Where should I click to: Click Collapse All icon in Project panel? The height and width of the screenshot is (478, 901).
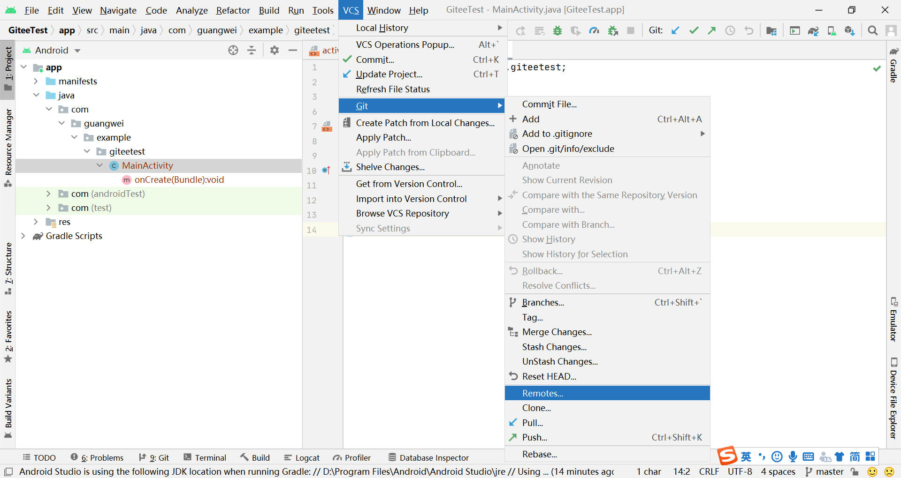coord(252,50)
